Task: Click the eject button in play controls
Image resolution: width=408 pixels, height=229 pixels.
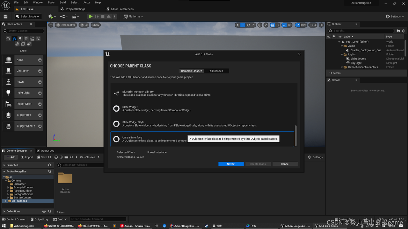Action: [109, 17]
